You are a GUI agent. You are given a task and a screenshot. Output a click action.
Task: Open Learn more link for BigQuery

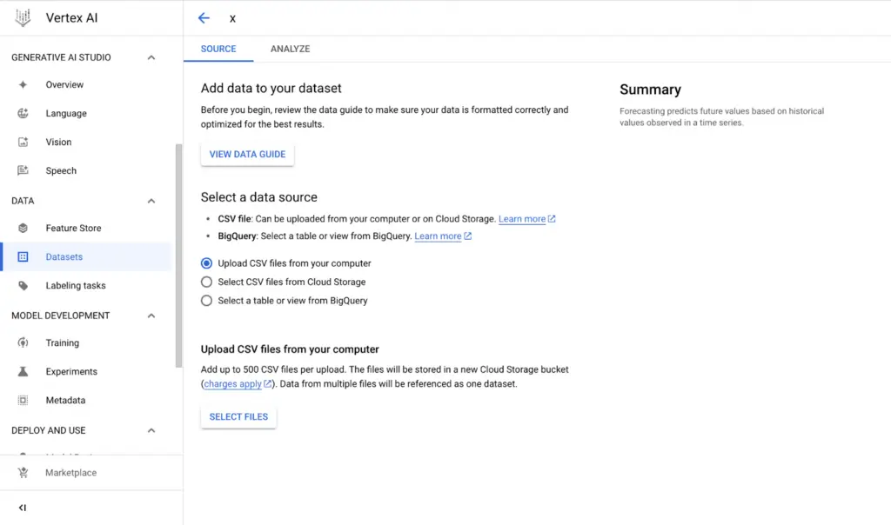pos(438,236)
